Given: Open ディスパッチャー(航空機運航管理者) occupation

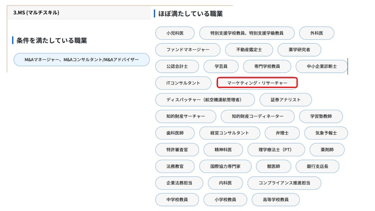Looking at the screenshot, I should point(205,100).
